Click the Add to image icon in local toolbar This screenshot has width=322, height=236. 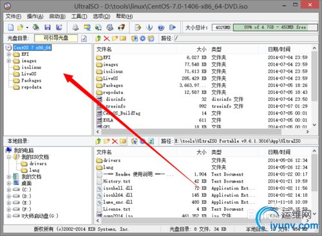click(x=135, y=141)
